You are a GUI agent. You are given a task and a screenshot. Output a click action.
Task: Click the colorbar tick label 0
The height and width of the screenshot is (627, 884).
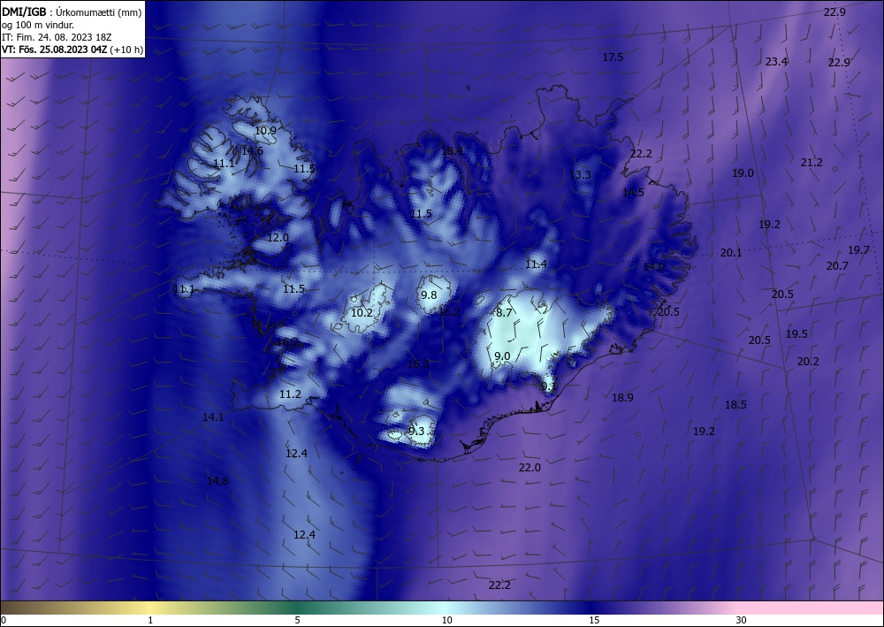(x=4, y=620)
